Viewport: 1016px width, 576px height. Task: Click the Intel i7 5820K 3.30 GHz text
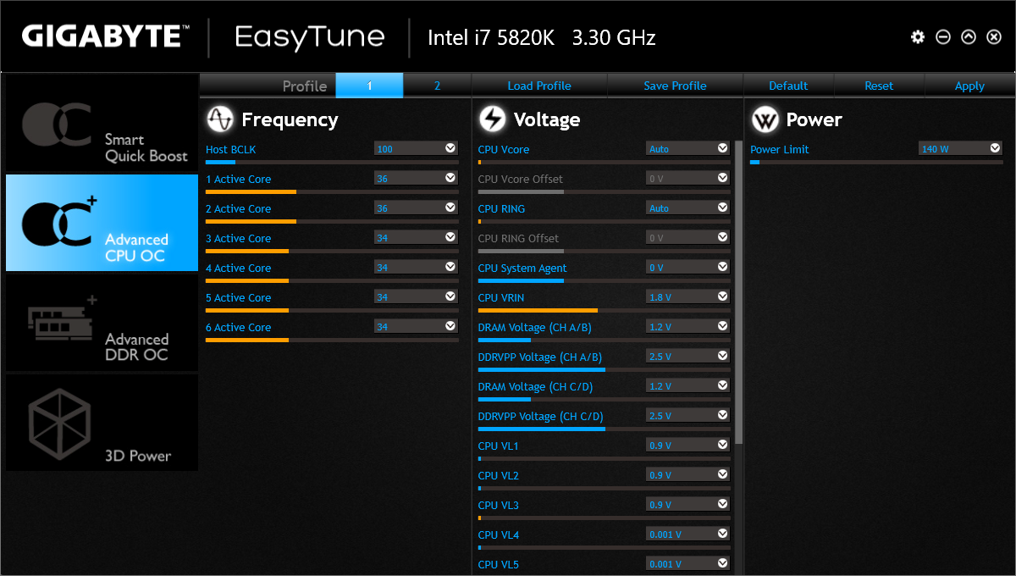point(541,37)
